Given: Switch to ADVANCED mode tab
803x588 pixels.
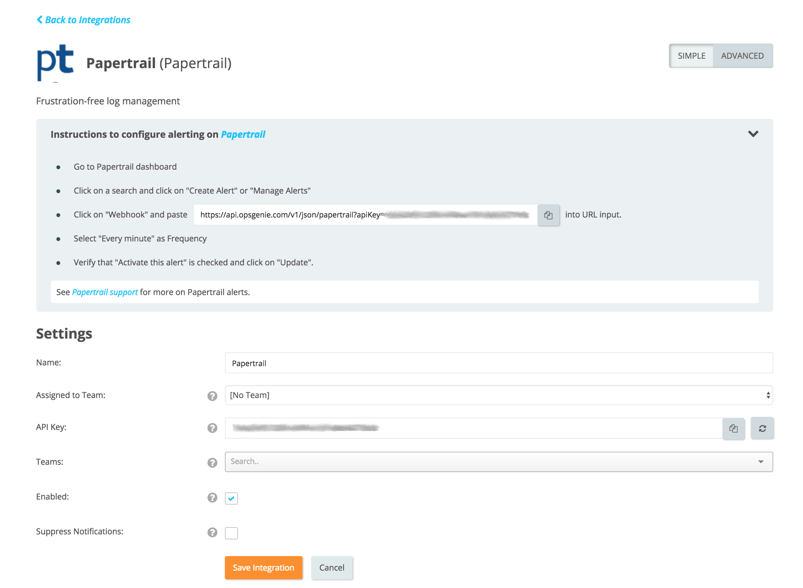Looking at the screenshot, I should click(742, 56).
